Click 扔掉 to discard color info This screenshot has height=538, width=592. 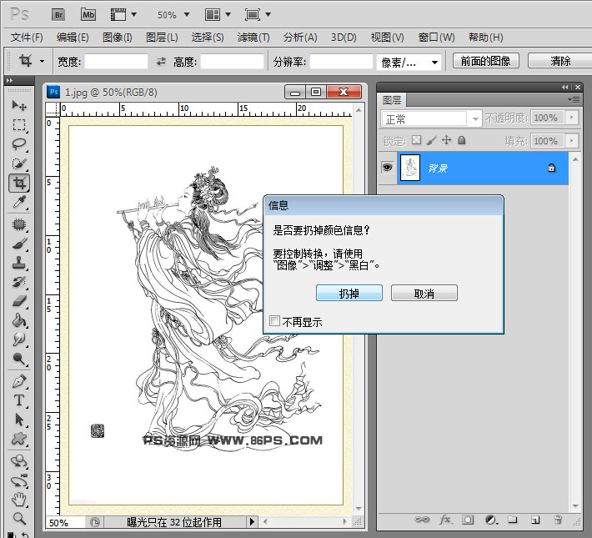click(349, 293)
